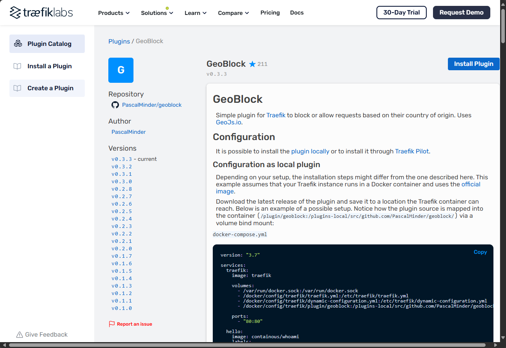Select version v0.2.4
The image size is (506, 348).
[x=122, y=219]
